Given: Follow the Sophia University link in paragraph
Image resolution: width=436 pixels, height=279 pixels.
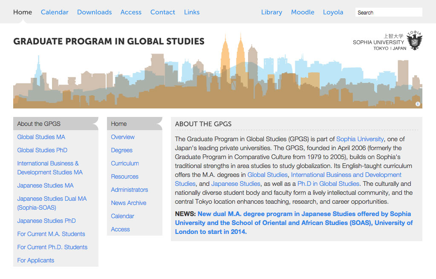Looking at the screenshot, I should (x=360, y=139).
